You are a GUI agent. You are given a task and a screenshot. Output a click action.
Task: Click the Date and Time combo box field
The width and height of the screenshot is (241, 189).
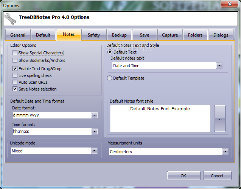click(164, 66)
